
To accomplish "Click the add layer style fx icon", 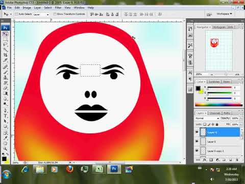I will [205, 160].
